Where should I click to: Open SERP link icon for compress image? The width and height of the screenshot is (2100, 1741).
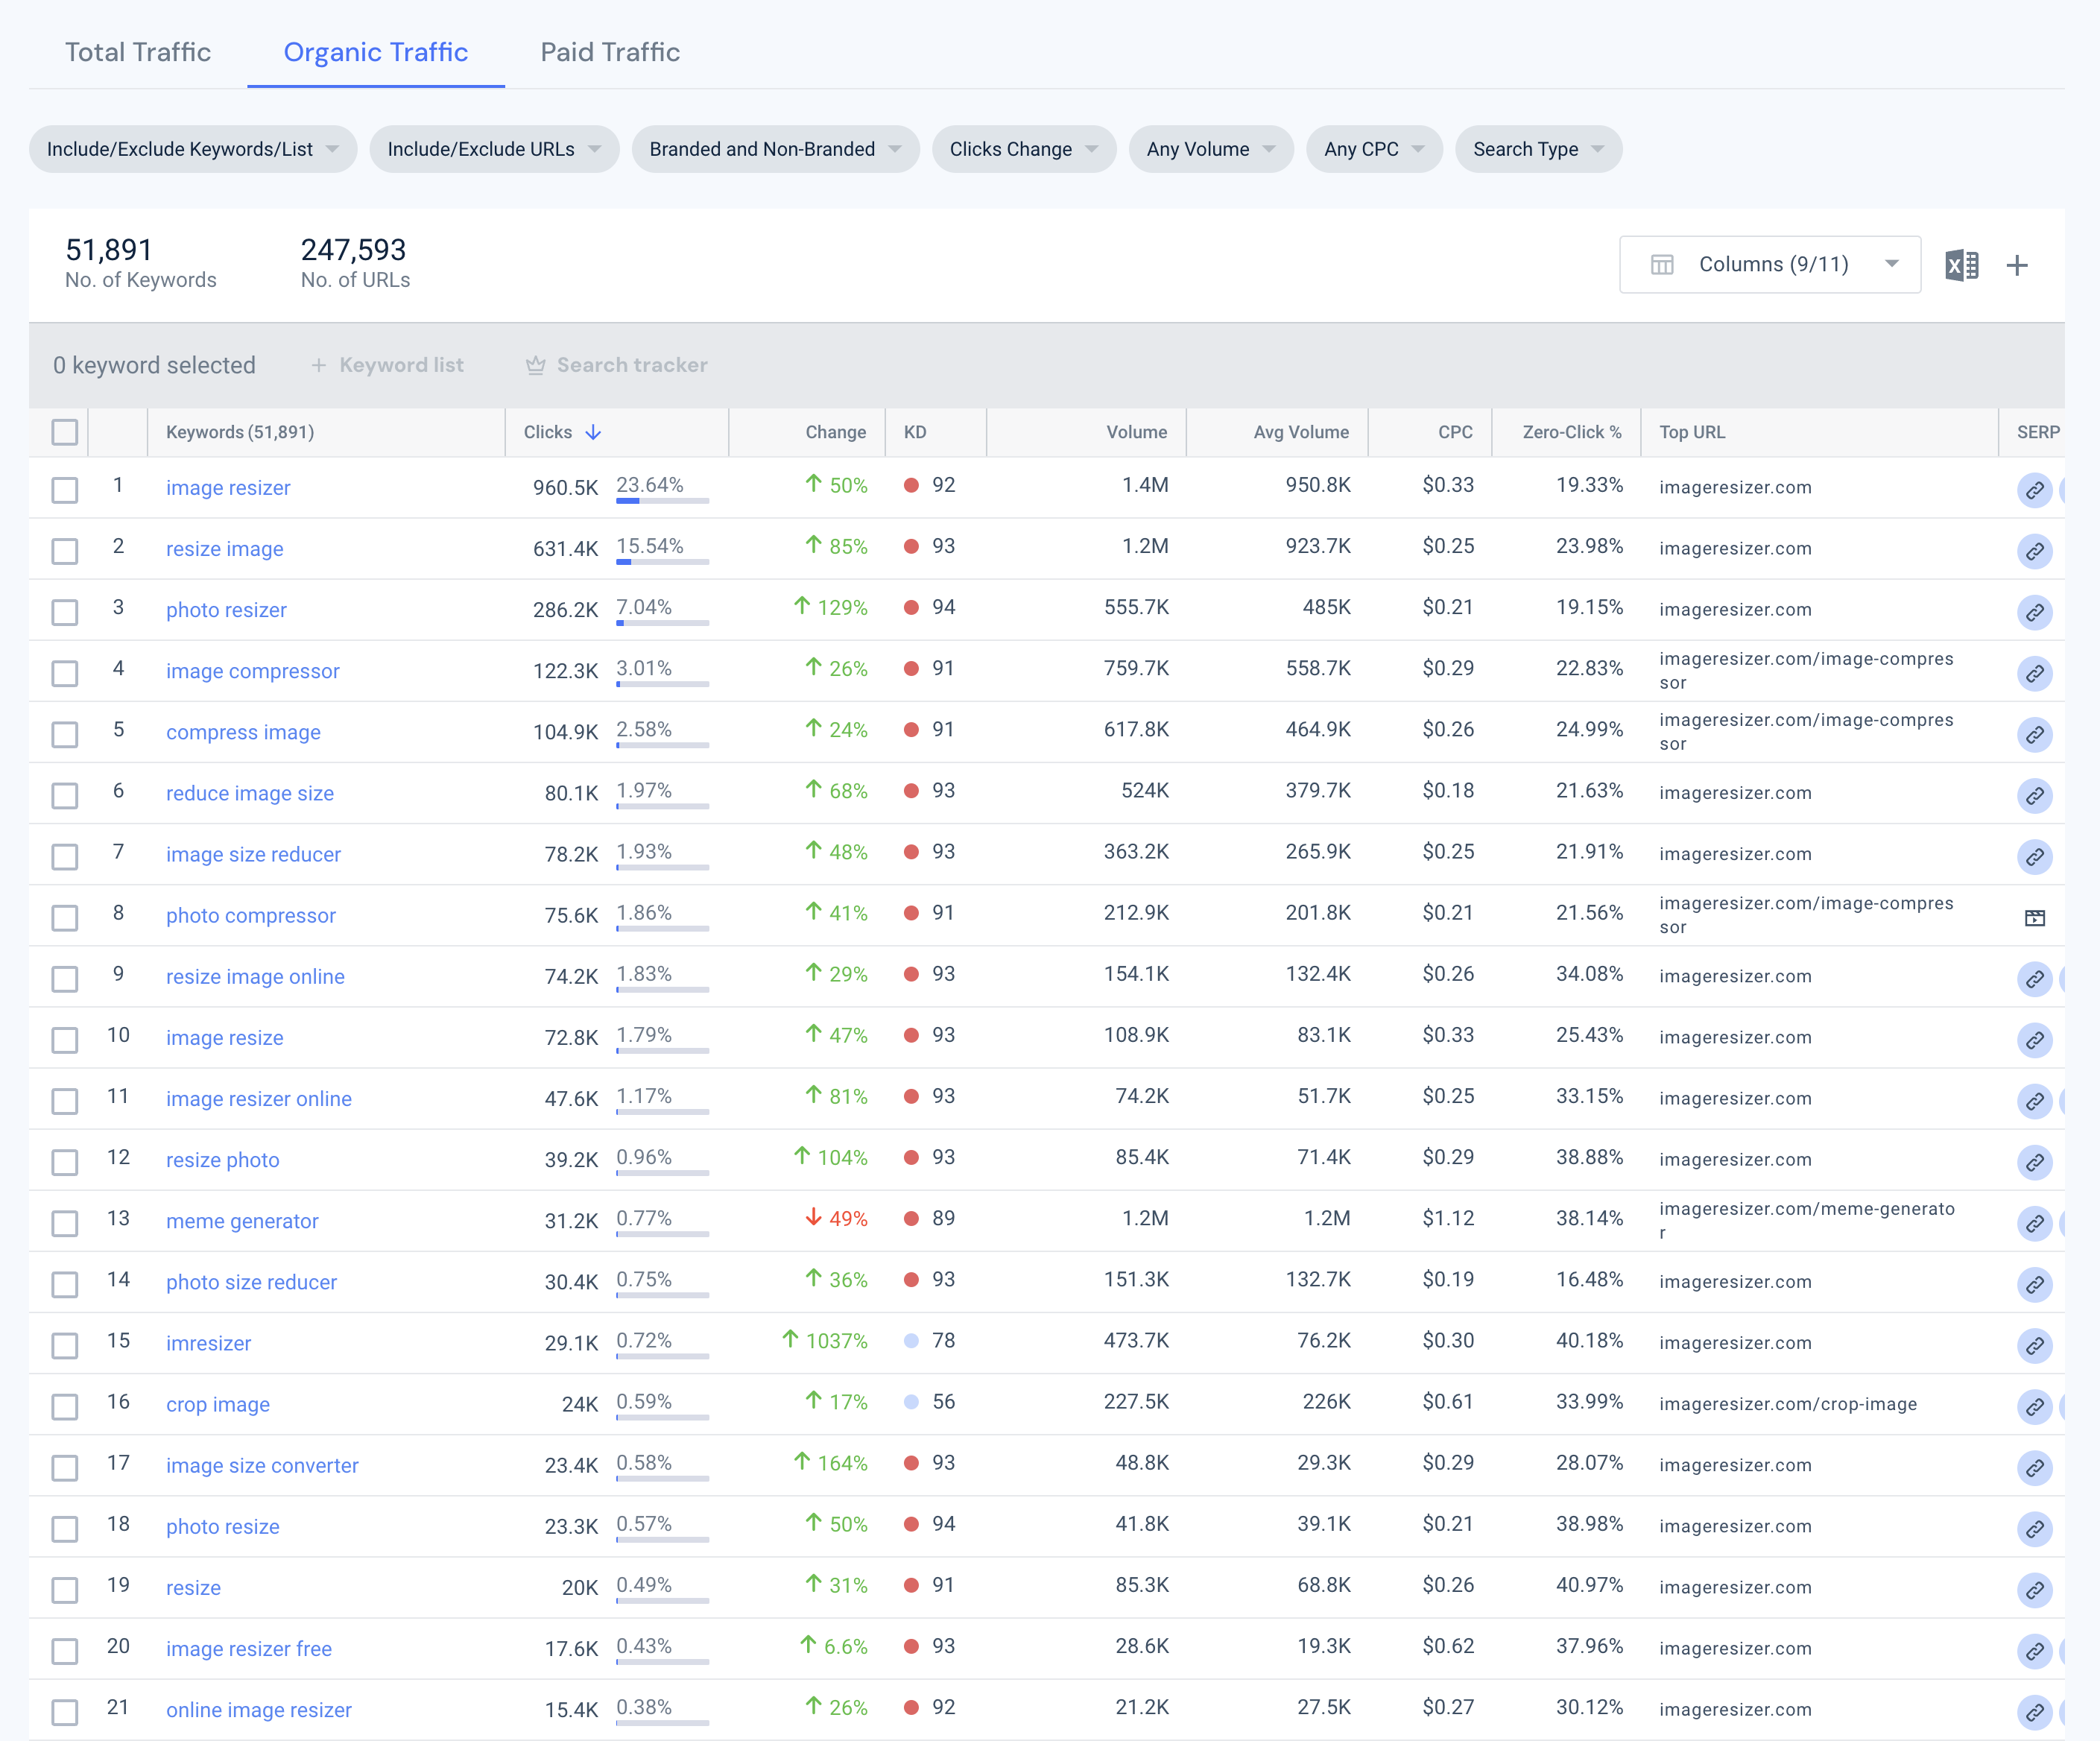[x=2034, y=735]
